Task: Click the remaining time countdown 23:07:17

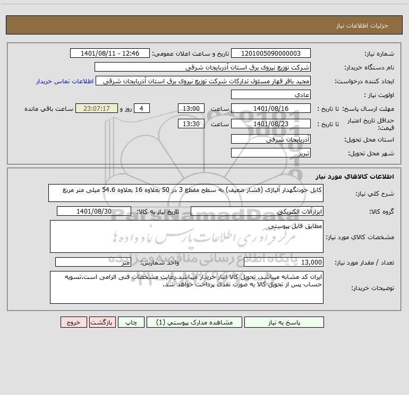Action: 97,108
